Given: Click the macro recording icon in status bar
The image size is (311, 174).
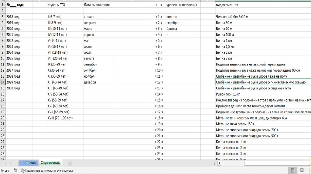Looking at the screenshot, I should tap(15, 171).
